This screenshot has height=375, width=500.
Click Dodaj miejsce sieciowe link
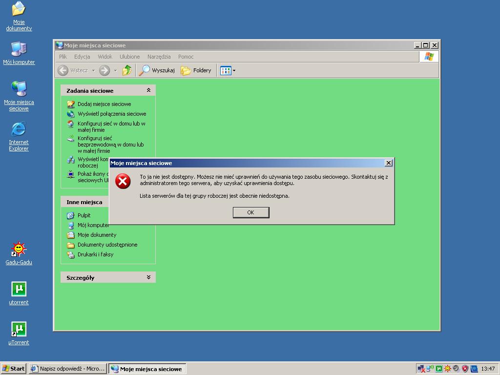coord(104,104)
